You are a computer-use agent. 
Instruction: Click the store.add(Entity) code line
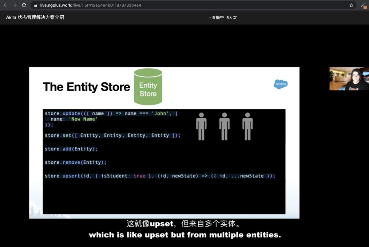[x=71, y=149]
